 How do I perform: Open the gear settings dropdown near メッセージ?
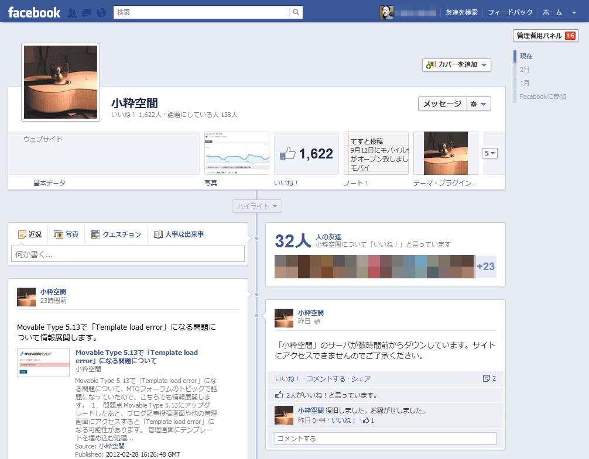tap(478, 104)
